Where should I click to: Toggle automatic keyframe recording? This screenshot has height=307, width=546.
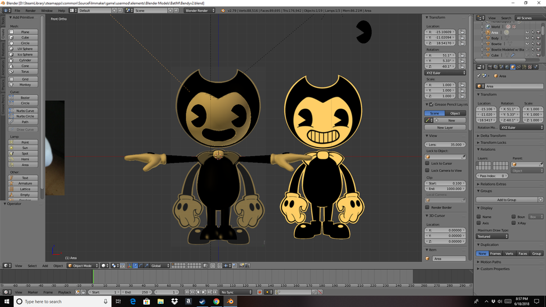tap(260, 292)
